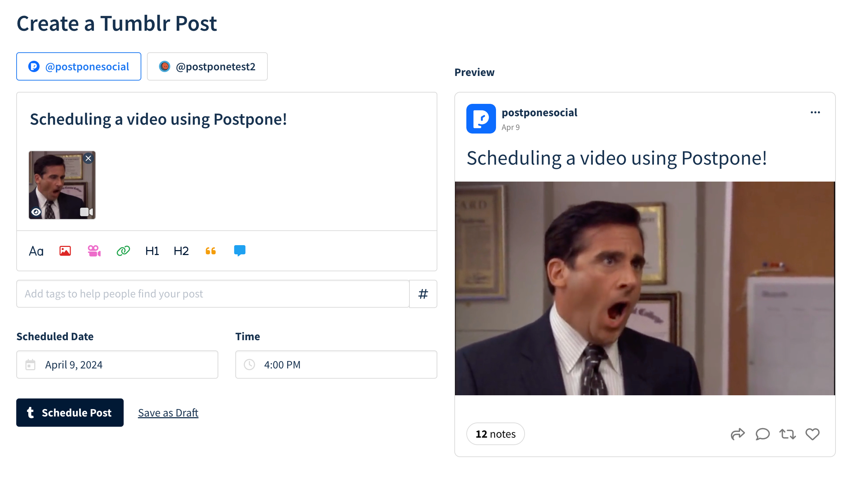This screenshot has width=850, height=479.
Task: Click the Apr 9 date in preview
Action: pyautogui.click(x=510, y=127)
